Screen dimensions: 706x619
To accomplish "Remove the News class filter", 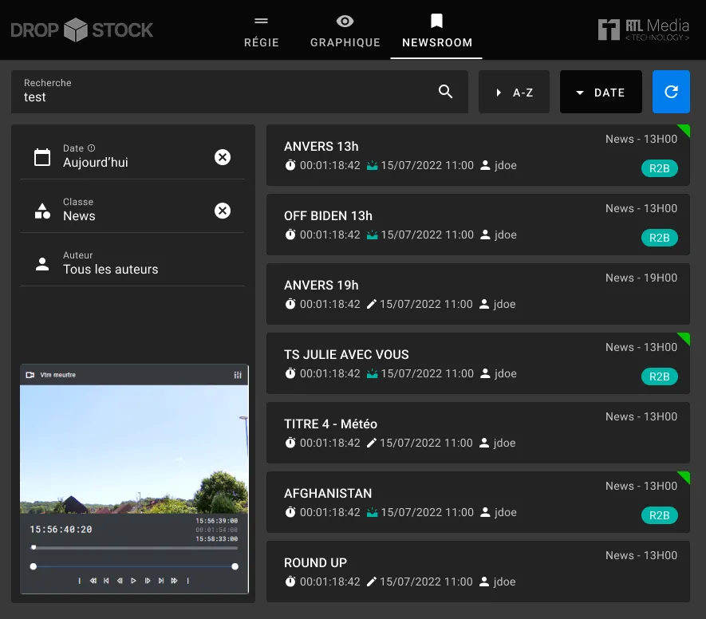I will (223, 211).
